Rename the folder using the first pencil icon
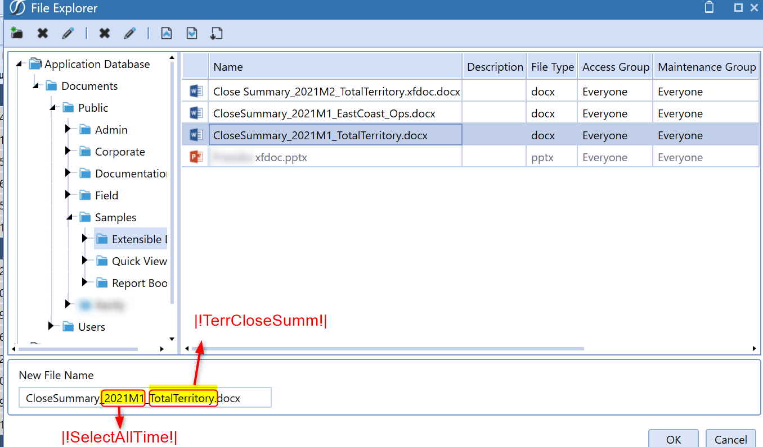The image size is (763, 447). coord(68,33)
